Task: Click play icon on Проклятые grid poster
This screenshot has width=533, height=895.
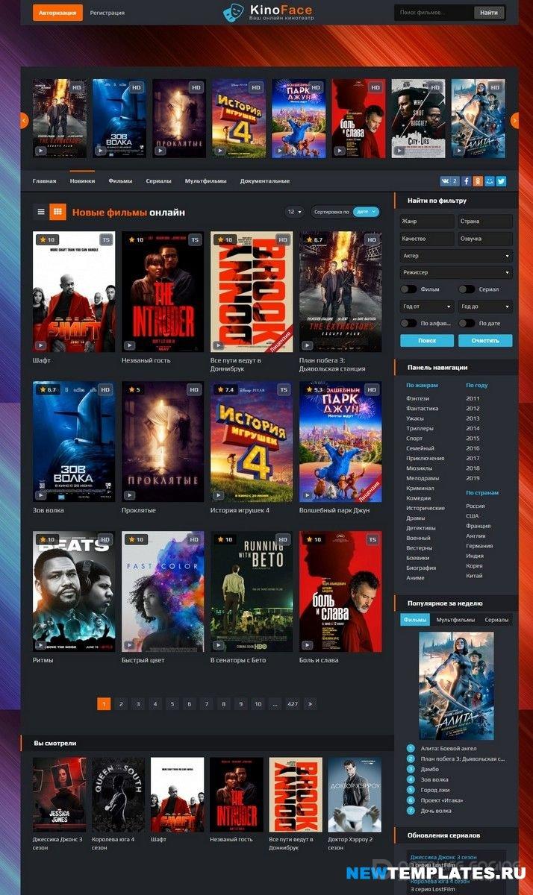Action: point(129,495)
